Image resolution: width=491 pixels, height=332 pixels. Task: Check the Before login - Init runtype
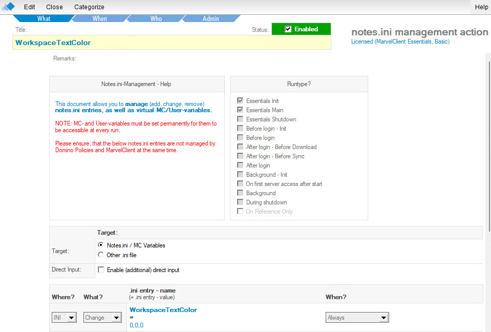[240, 129]
